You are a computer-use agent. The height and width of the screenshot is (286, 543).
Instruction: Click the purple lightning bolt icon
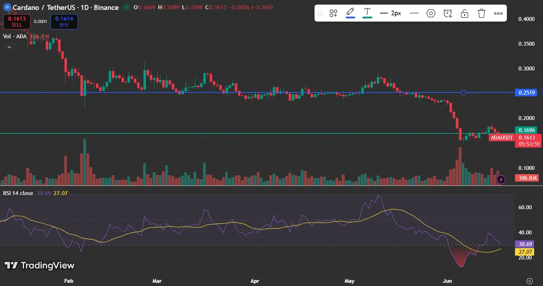[501, 179]
